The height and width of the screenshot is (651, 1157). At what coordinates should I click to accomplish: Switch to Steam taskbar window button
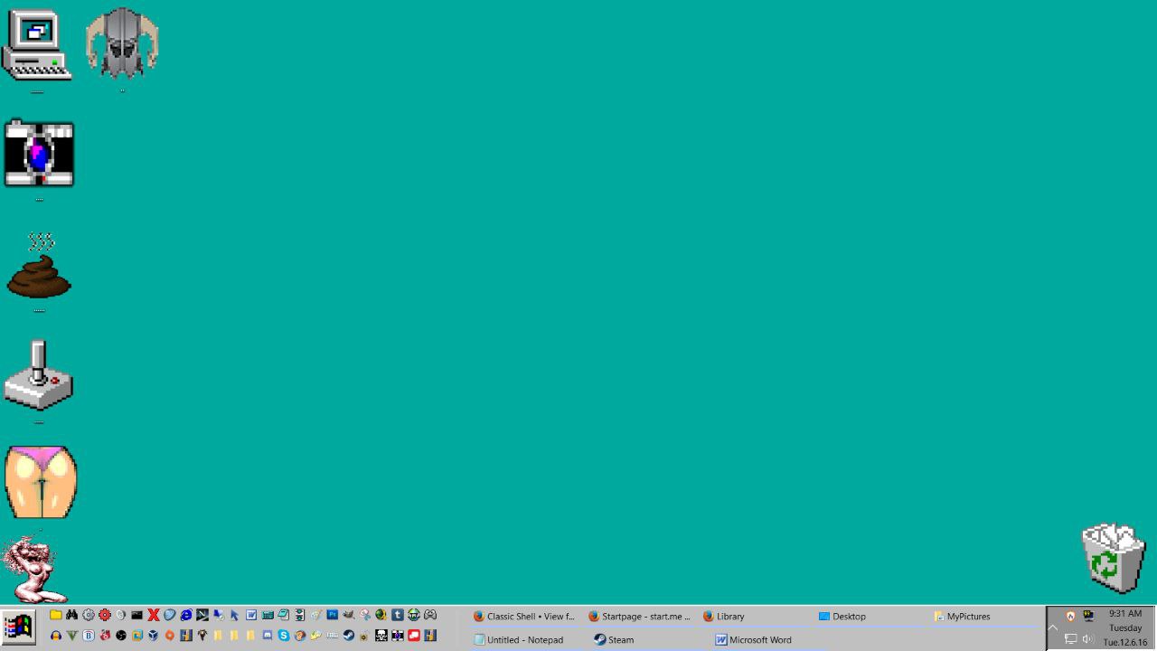[x=640, y=639]
